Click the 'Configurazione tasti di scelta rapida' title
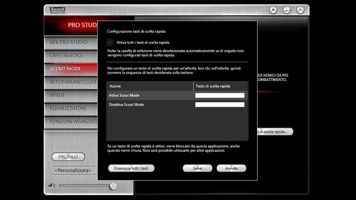The image size is (356, 200). coord(136,31)
